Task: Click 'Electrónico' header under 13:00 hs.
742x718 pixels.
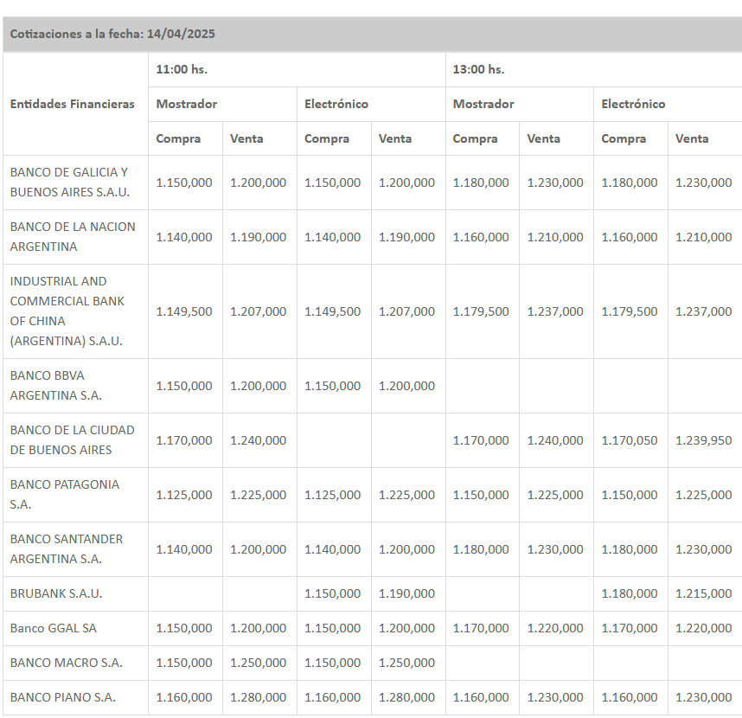Action: 633,104
